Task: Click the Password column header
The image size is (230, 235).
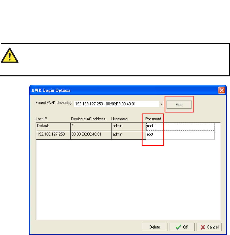Action: point(153,119)
